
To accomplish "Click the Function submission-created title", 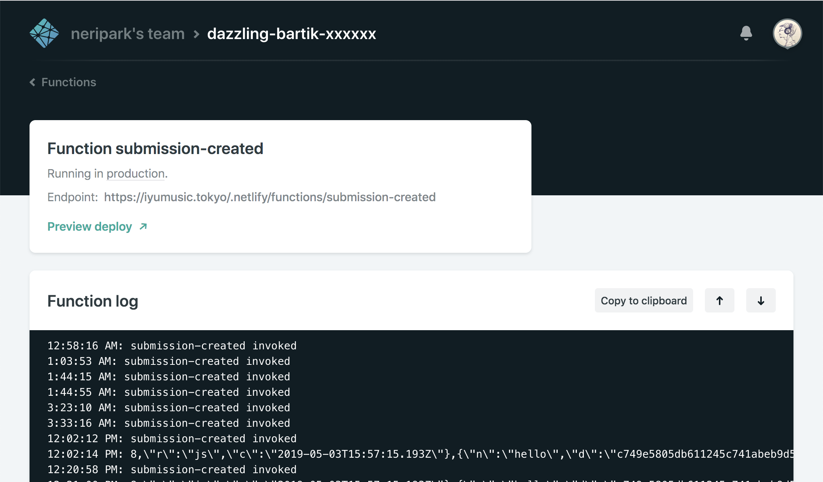I will (155, 149).
